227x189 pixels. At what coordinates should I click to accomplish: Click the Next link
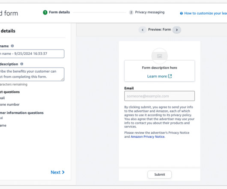[x=57, y=172]
